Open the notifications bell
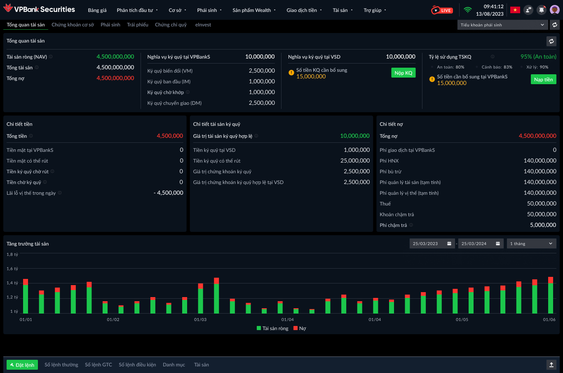Screen dimensions: 563x373 tap(542, 10)
